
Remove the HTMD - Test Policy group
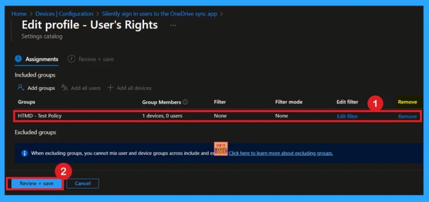click(x=407, y=117)
